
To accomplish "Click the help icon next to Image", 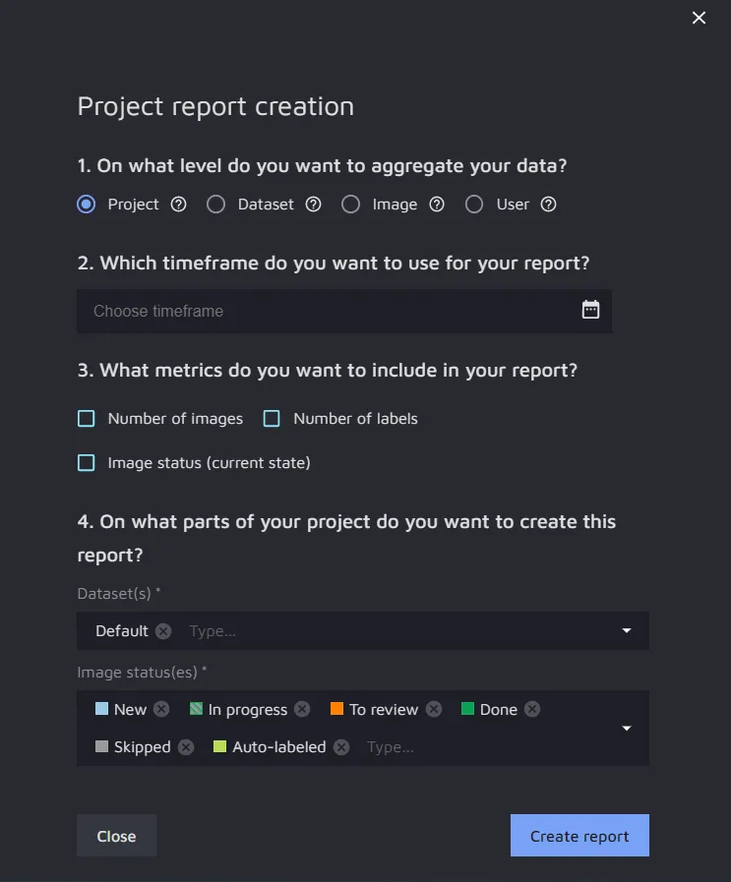I will coord(437,205).
